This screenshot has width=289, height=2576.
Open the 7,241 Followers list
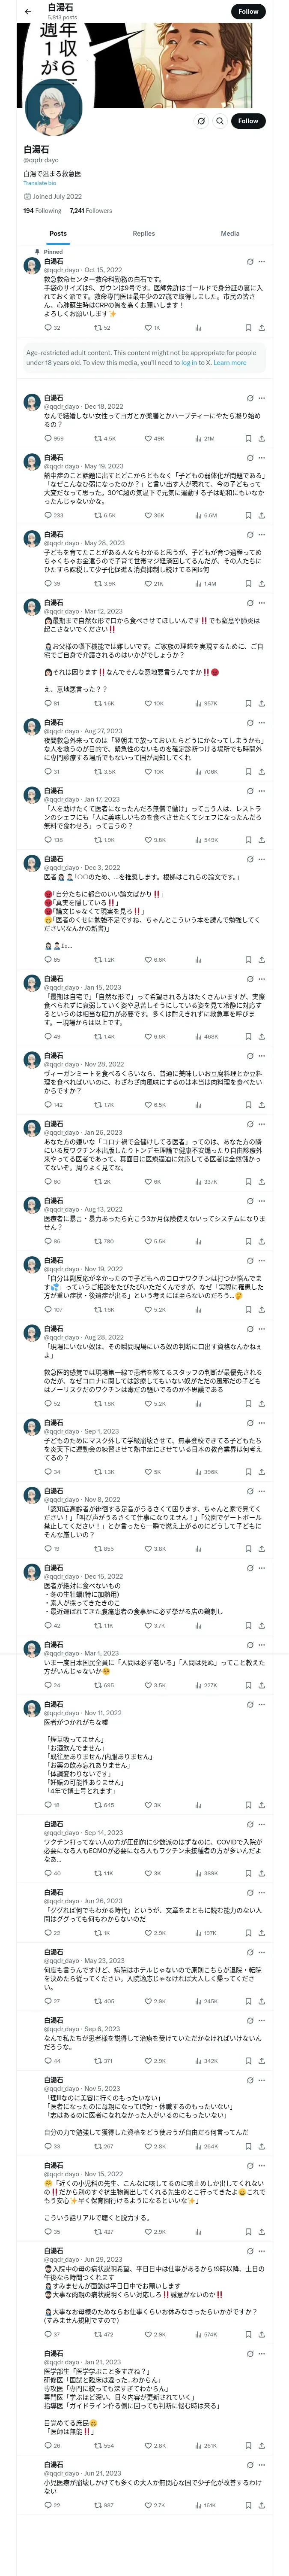91,211
